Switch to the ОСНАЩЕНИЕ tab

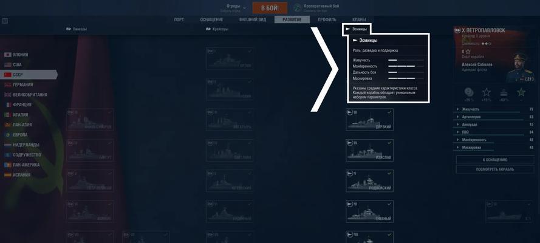pyautogui.click(x=211, y=19)
